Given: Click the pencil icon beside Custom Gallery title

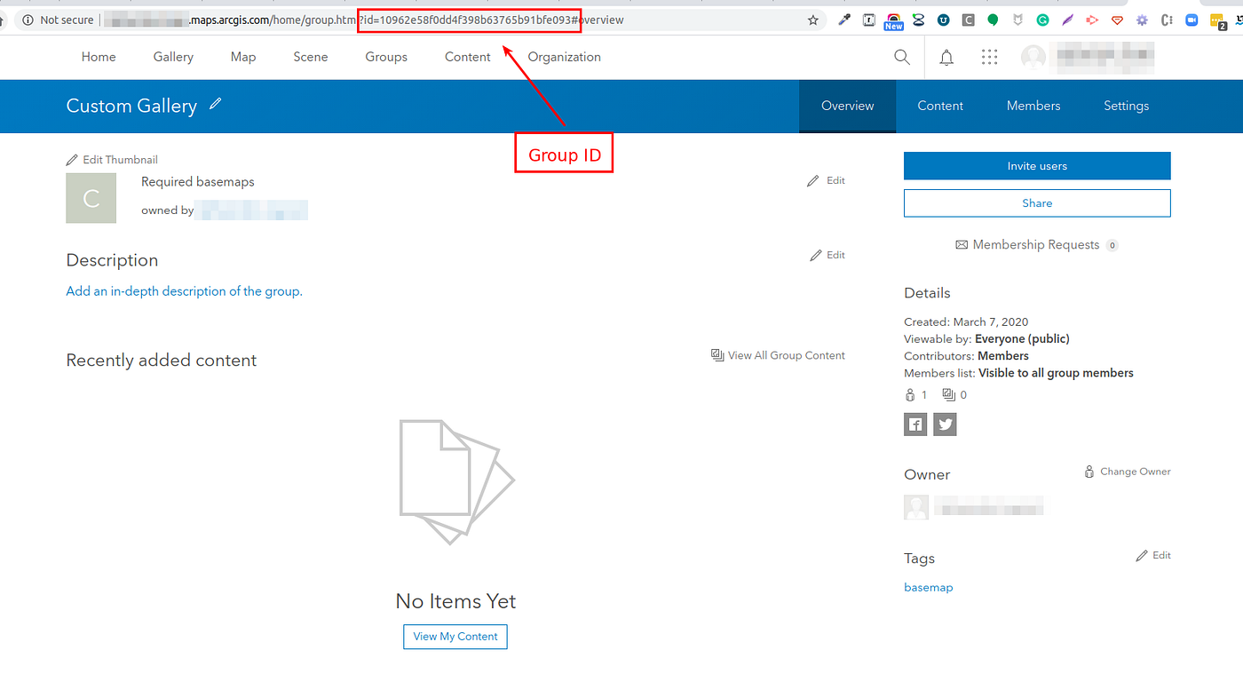Looking at the screenshot, I should [216, 104].
